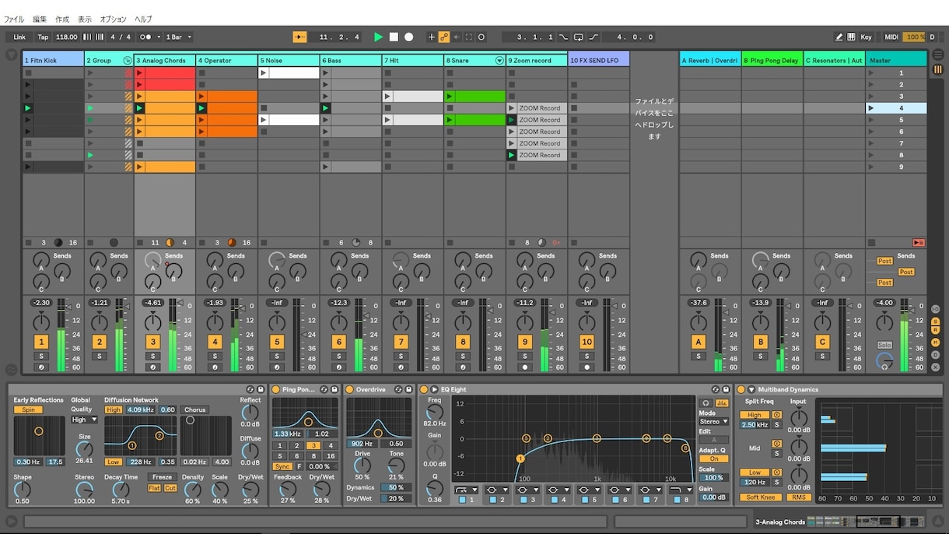Save the Reverb device preset
This screenshot has width=949, height=534.
(261, 389)
